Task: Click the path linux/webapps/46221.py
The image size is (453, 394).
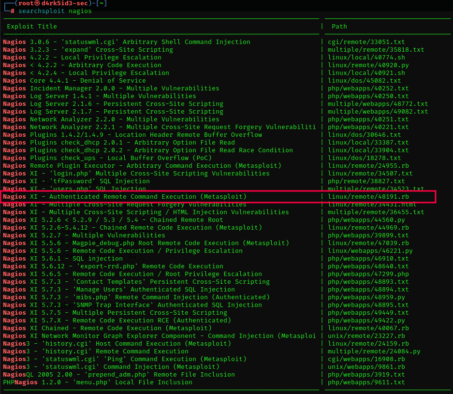Action: (x=370, y=251)
